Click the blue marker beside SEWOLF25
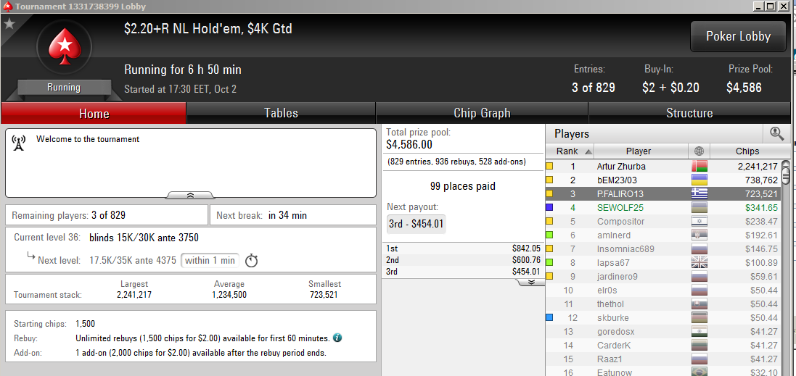796x376 pixels. pyautogui.click(x=549, y=207)
